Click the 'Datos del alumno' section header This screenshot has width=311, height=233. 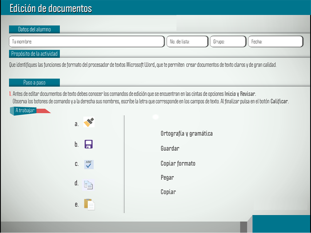click(x=35, y=29)
